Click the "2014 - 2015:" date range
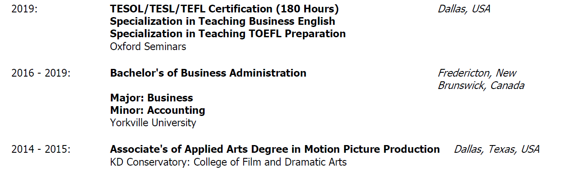This screenshot has height=181, width=578. coord(41,149)
